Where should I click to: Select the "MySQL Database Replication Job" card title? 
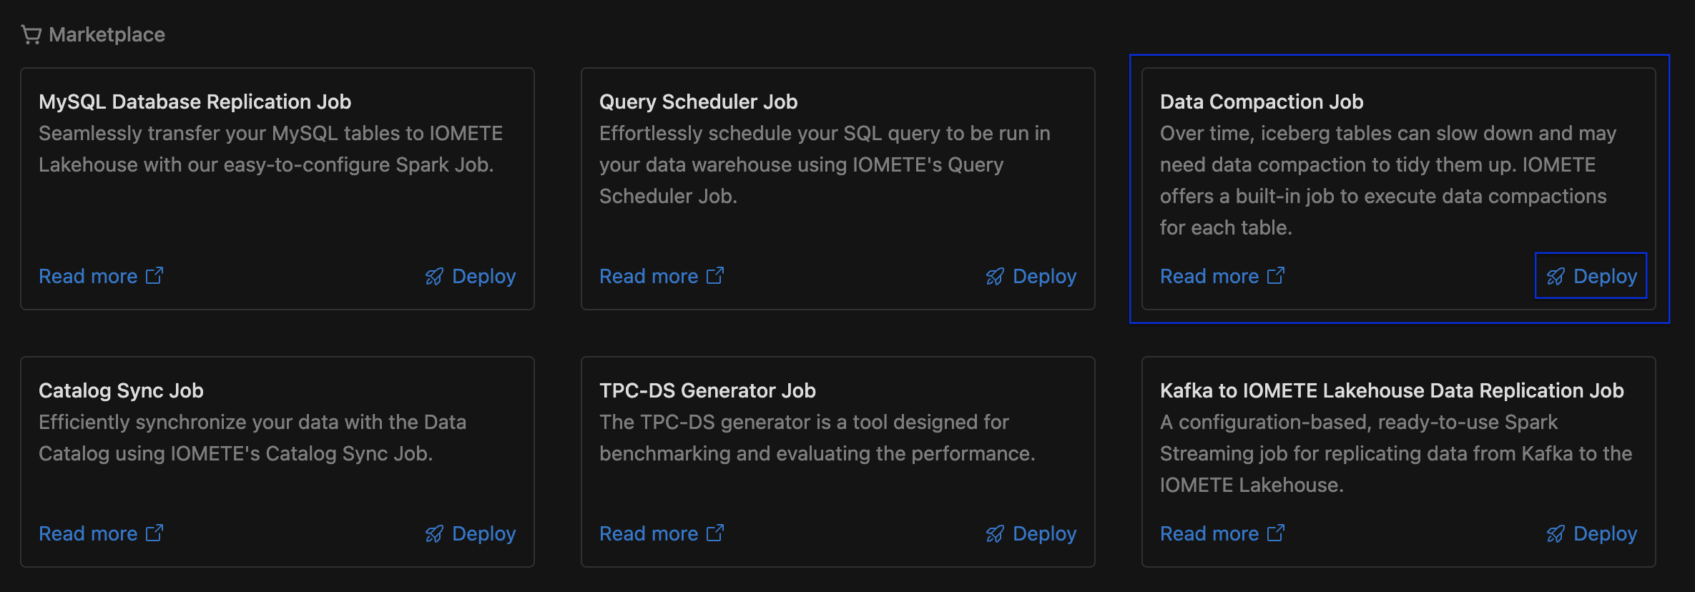195,102
